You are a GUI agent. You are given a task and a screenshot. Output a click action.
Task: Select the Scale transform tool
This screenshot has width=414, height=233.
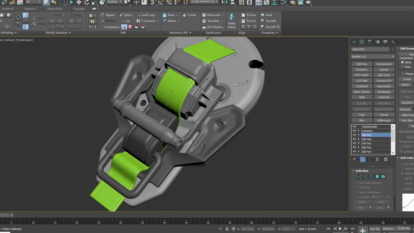(94, 3)
